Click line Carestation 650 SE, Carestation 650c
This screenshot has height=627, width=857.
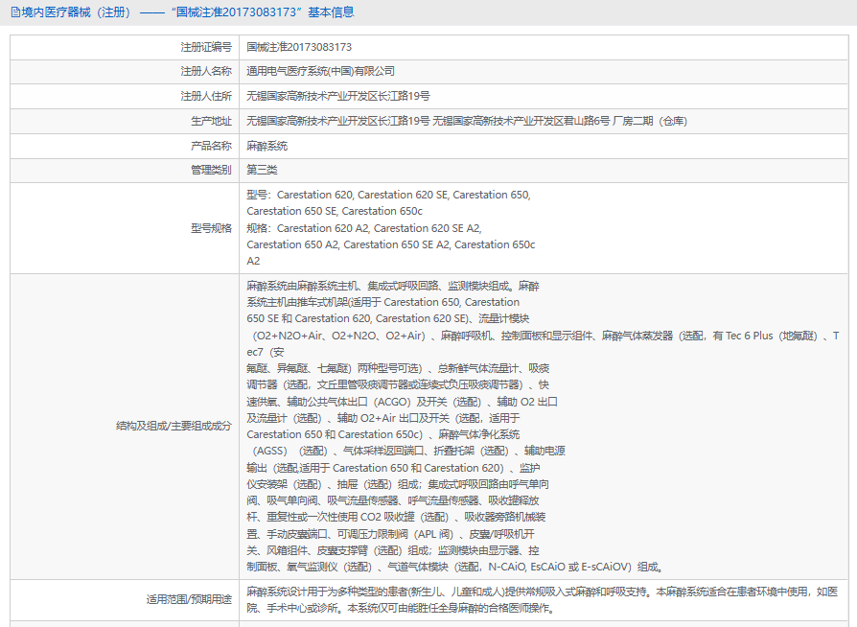click(335, 211)
